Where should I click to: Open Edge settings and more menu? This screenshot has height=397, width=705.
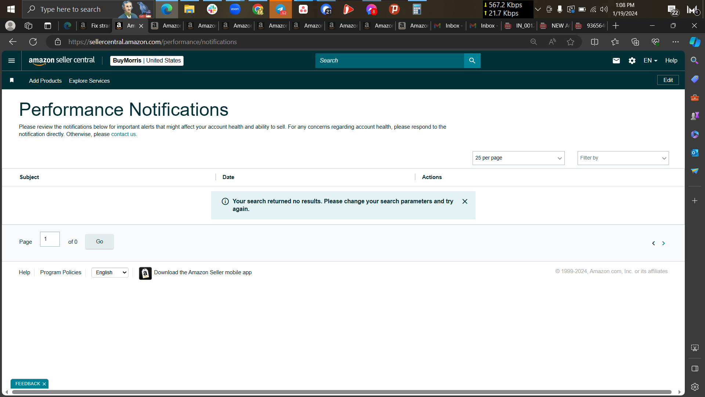tap(676, 42)
